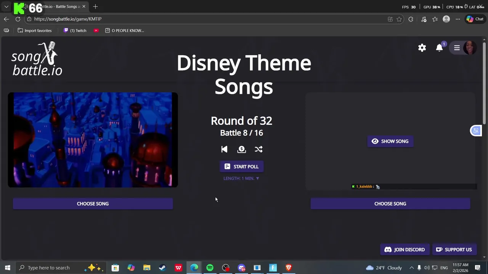Open Import favorites bookmark
The height and width of the screenshot is (274, 488).
pyautogui.click(x=34, y=30)
